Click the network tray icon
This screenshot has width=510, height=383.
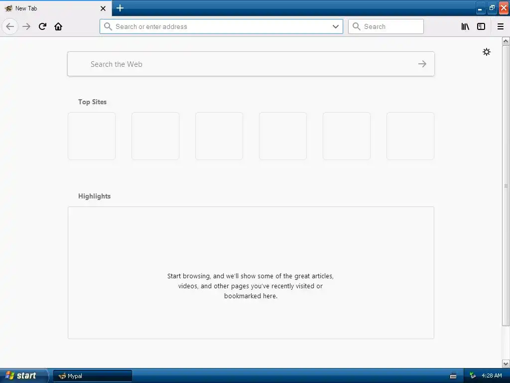(x=473, y=376)
